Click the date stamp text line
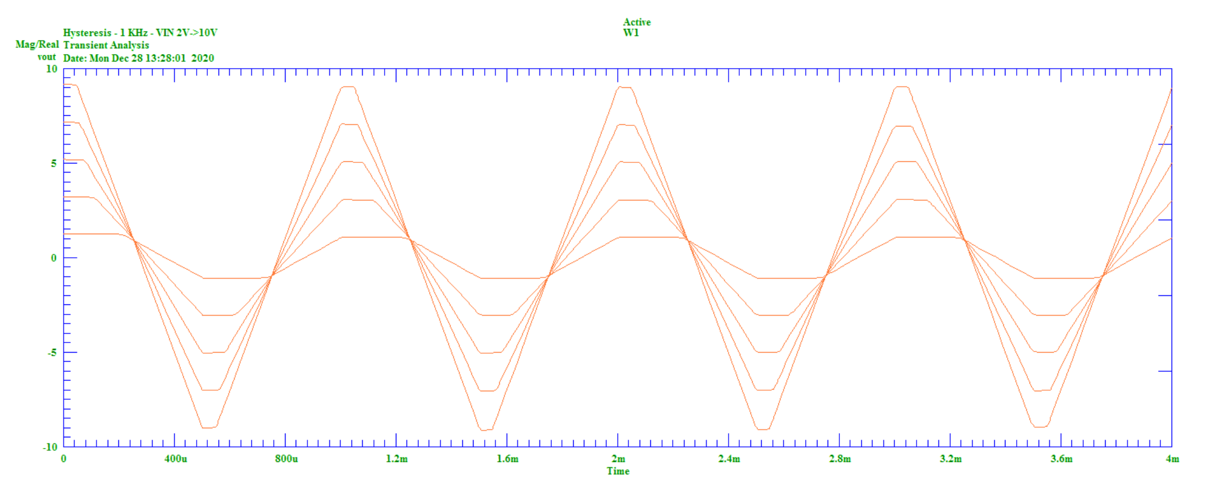 click(138, 58)
